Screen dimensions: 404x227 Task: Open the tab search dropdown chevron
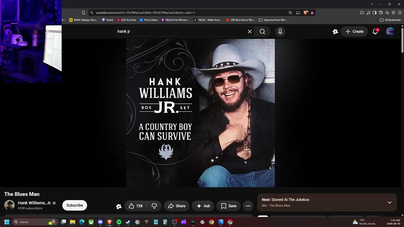(372, 4)
